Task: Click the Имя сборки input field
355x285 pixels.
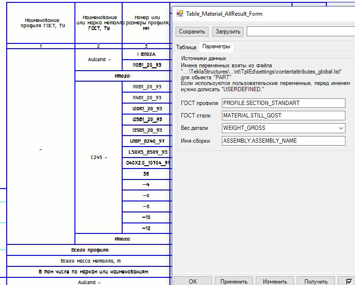Action: tap(283, 141)
